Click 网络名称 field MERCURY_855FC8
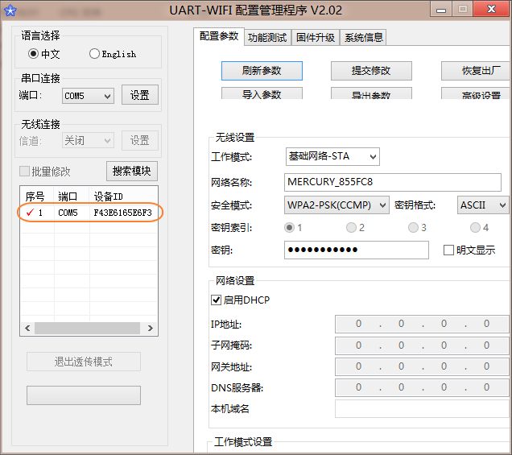Viewport: 512px width, 455px height. click(393, 182)
